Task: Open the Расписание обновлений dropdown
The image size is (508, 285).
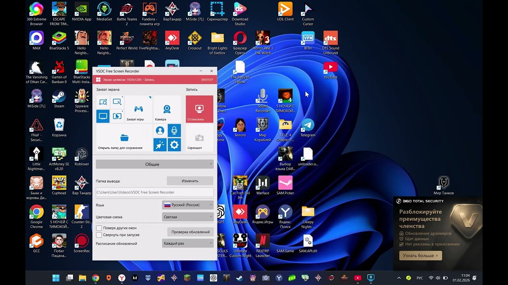Action: pyautogui.click(x=188, y=243)
